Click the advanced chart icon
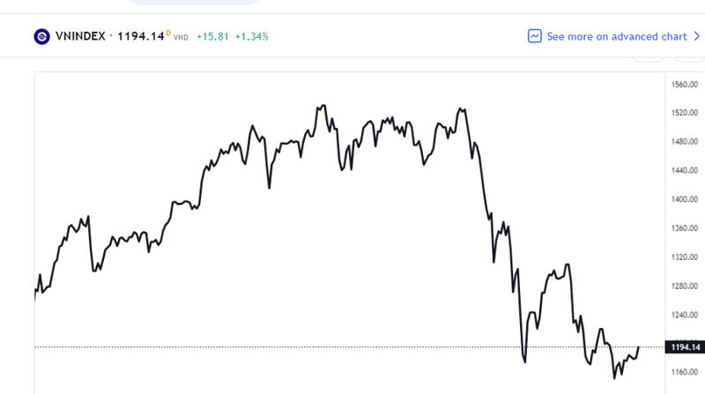The height and width of the screenshot is (394, 705). point(534,36)
